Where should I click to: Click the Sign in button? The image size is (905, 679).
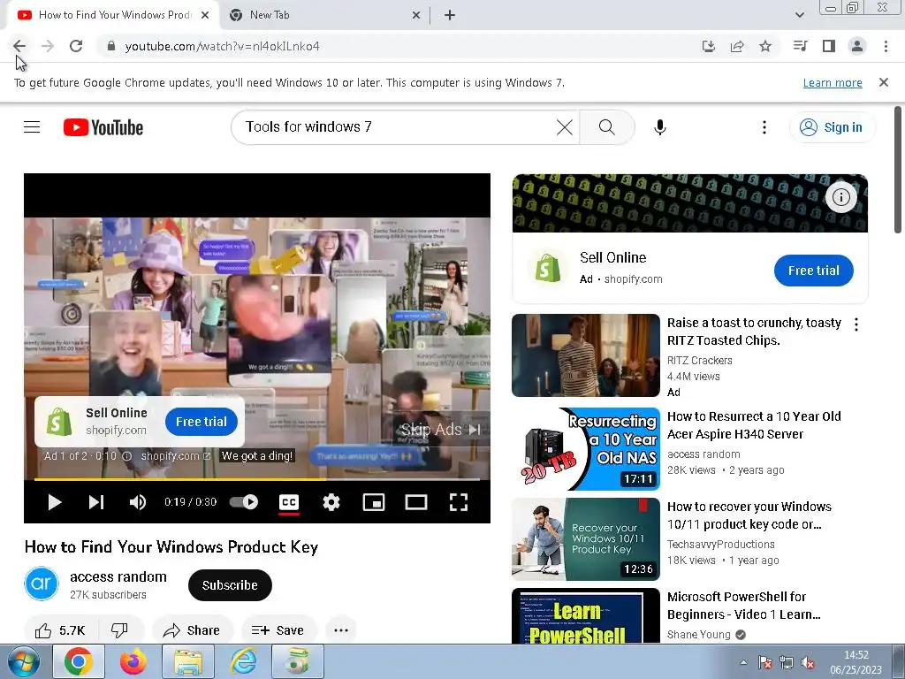point(832,127)
